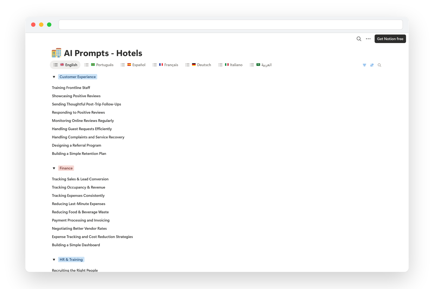The image size is (434, 289).
Task: Click the yellow window minimize button
Action: tap(41, 25)
